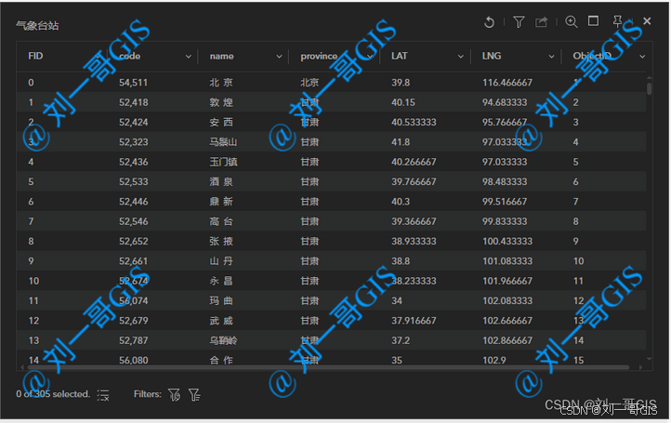Click the scroll down arrow of table
This screenshot has height=423, width=671.
(650, 359)
